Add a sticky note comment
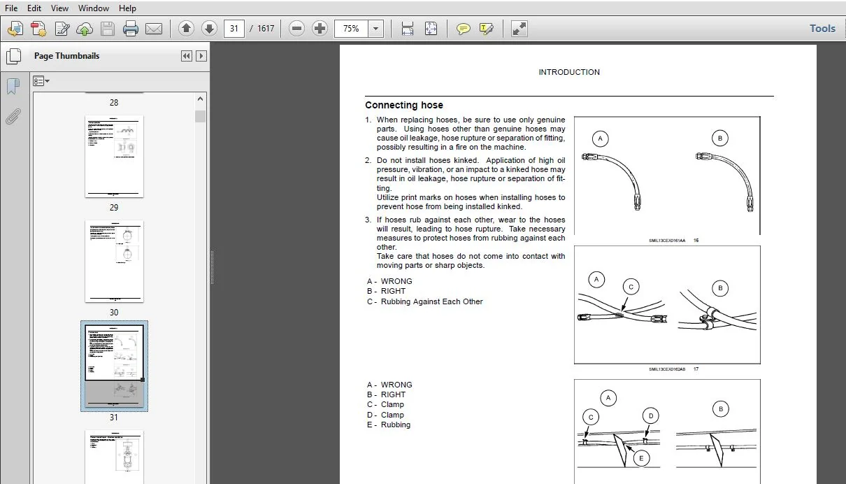Screen dimensions: 846x484 click(463, 29)
